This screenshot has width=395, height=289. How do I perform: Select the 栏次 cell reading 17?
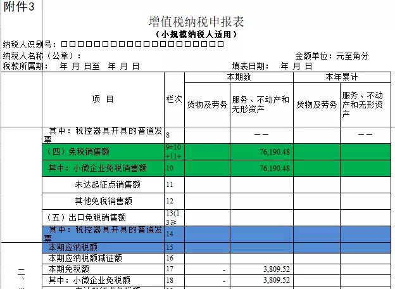coord(174,269)
